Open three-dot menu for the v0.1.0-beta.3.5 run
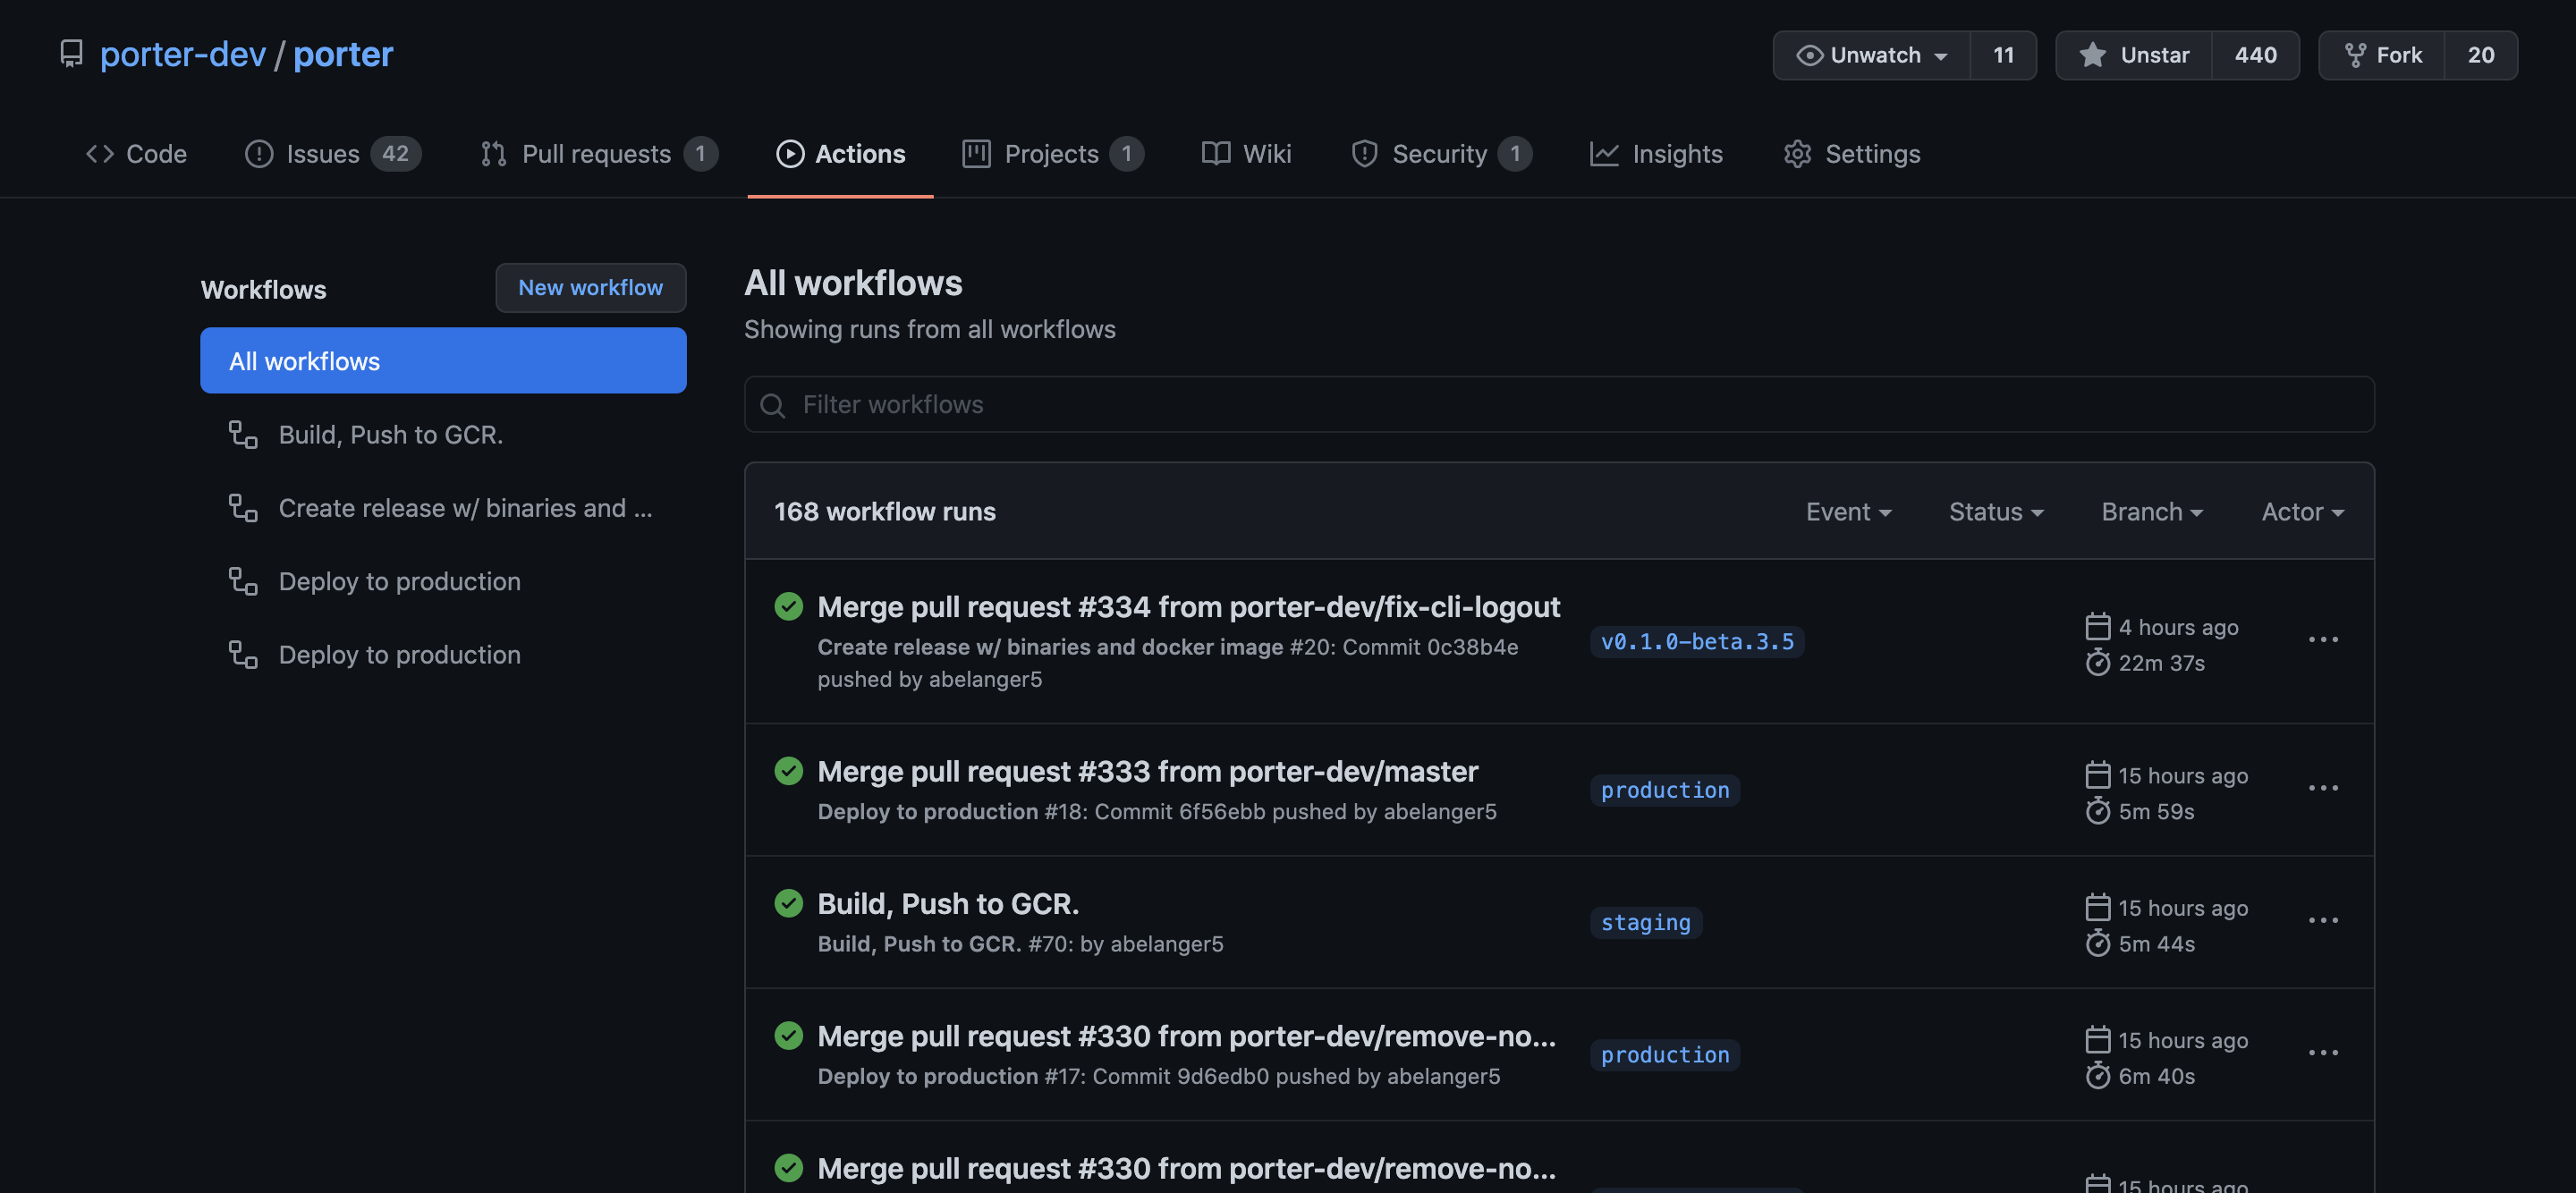Viewport: 2576px width, 1193px height. coord(2322,640)
